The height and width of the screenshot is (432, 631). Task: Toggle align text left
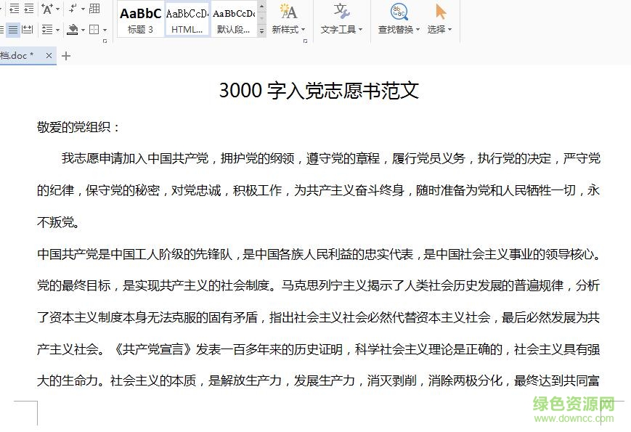pos(1,29)
